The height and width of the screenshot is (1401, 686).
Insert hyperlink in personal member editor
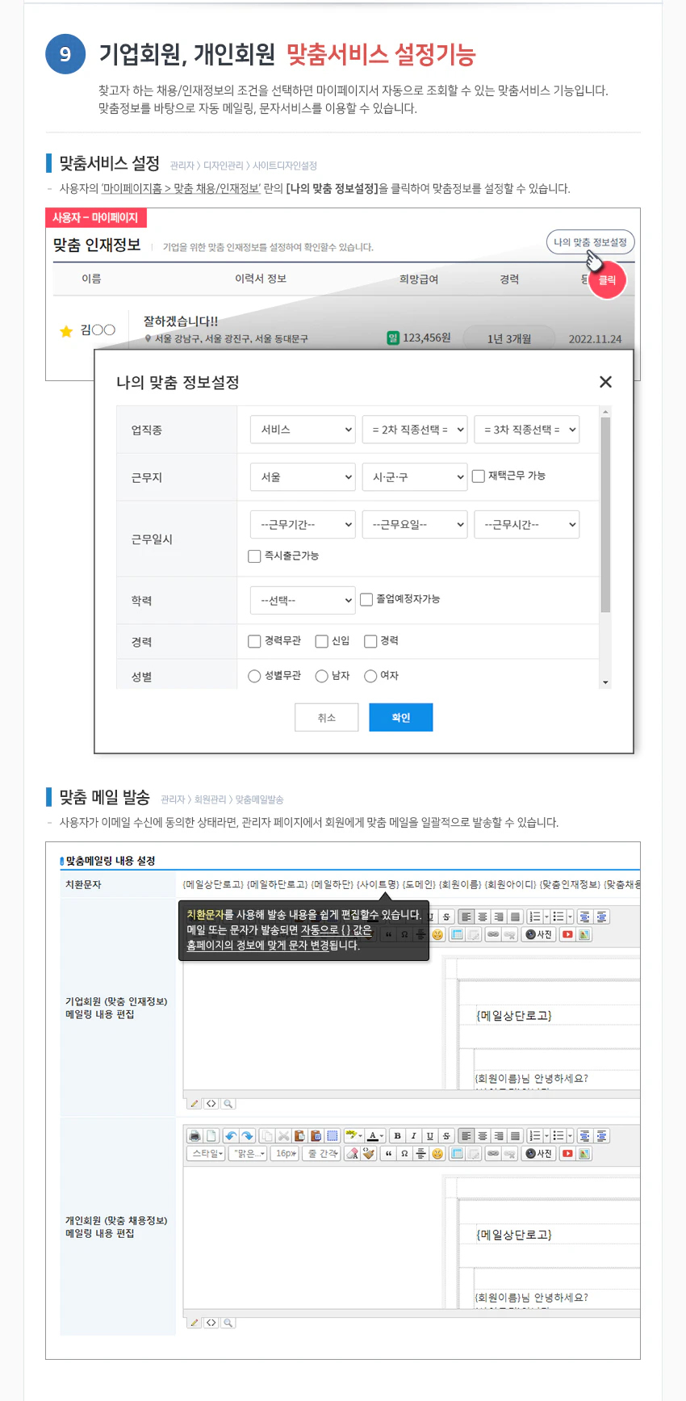click(491, 1154)
